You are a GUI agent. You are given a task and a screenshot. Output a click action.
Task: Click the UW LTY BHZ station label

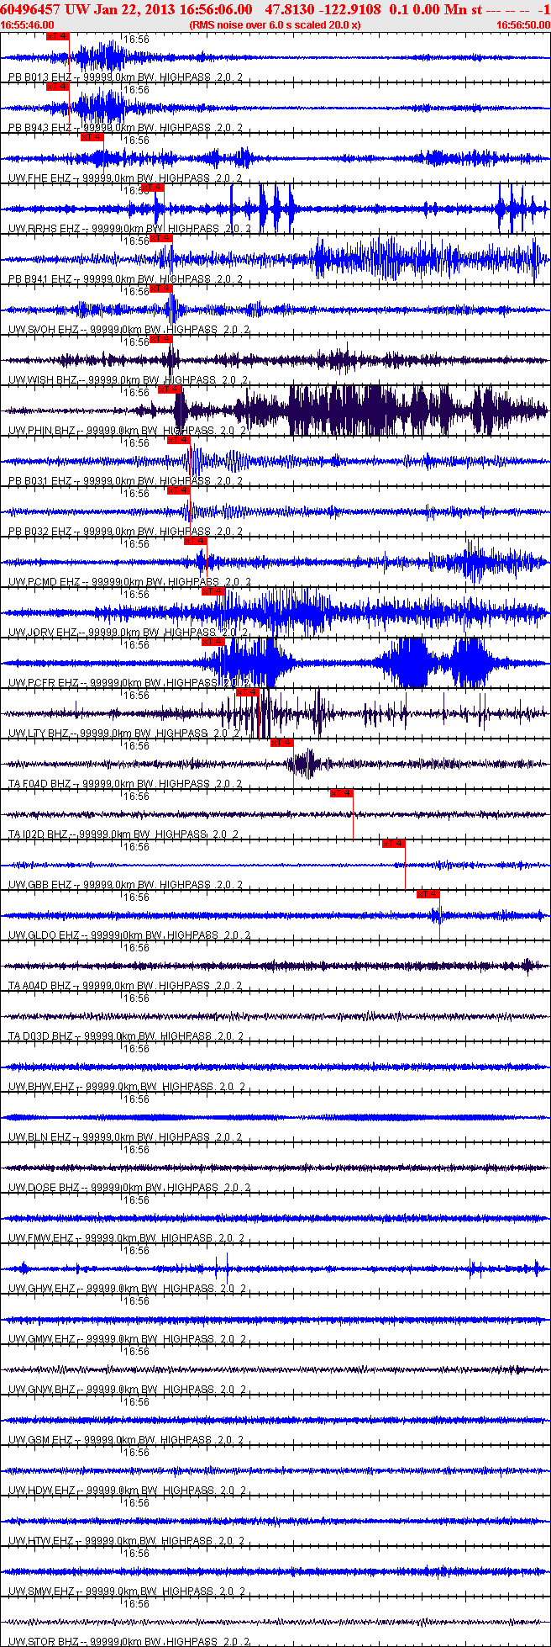(x=39, y=733)
